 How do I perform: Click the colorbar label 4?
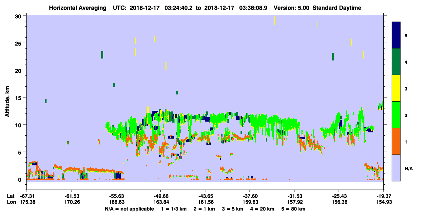pos(406,62)
